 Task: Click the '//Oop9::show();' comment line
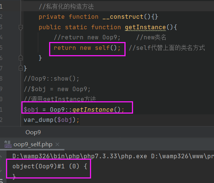point(51,79)
